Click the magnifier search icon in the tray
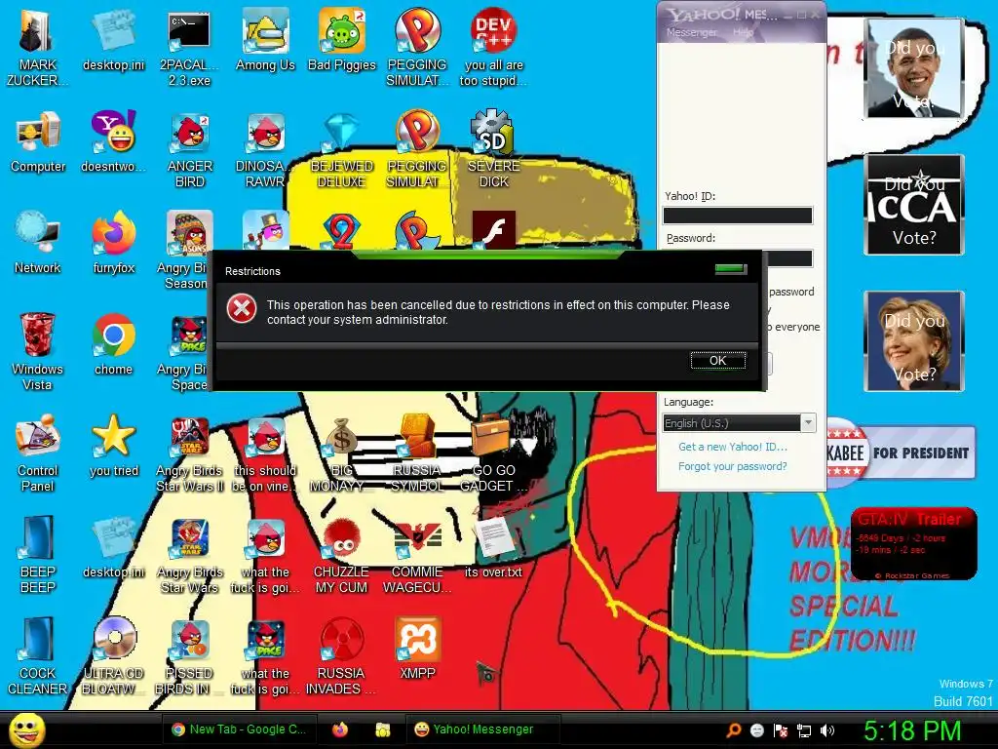The height and width of the screenshot is (749, 998). [733, 730]
